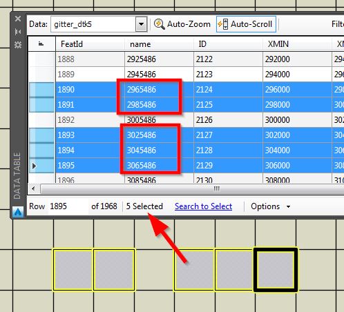Click current-row arrow marker for 1895

pyautogui.click(x=35, y=166)
